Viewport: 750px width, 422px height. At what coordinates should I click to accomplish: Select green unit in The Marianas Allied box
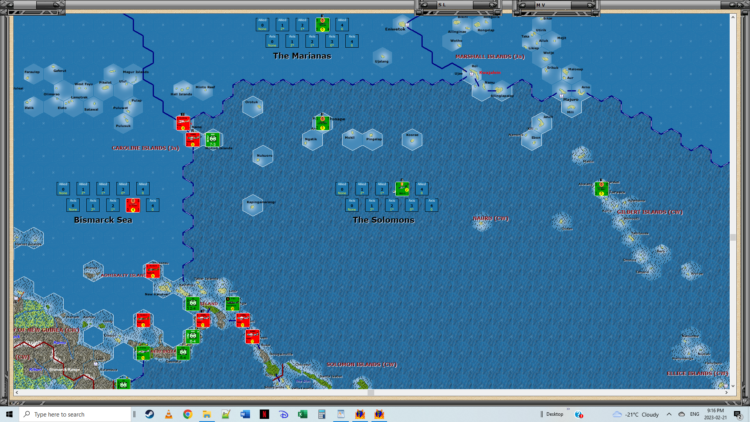point(322,25)
